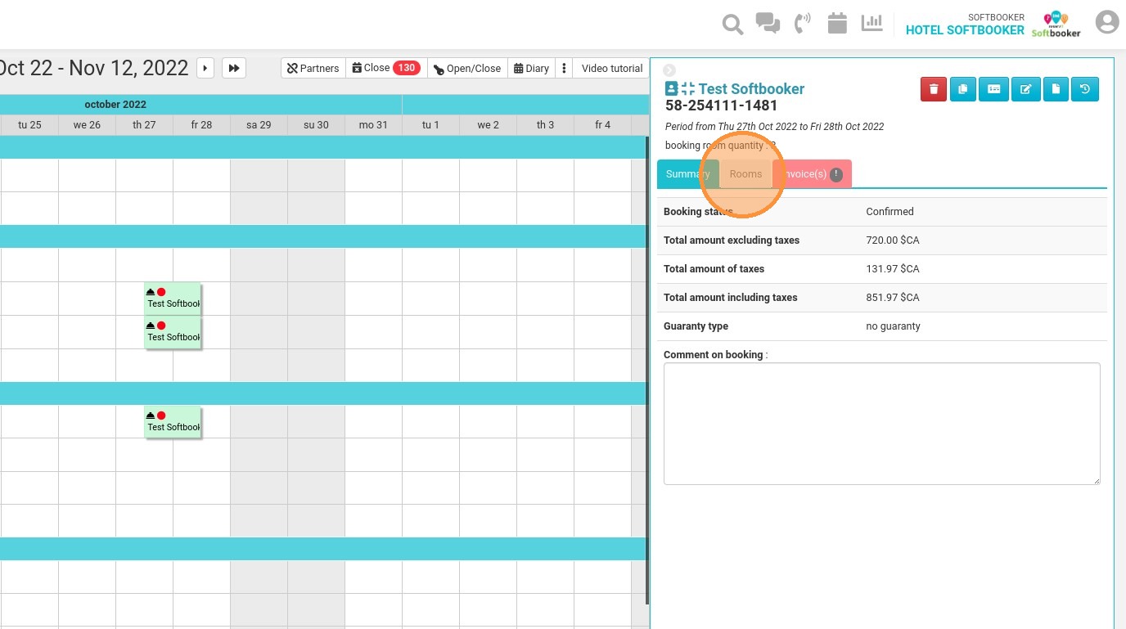The width and height of the screenshot is (1126, 629).
Task: Click the october 2022 month header
Action: [115, 105]
